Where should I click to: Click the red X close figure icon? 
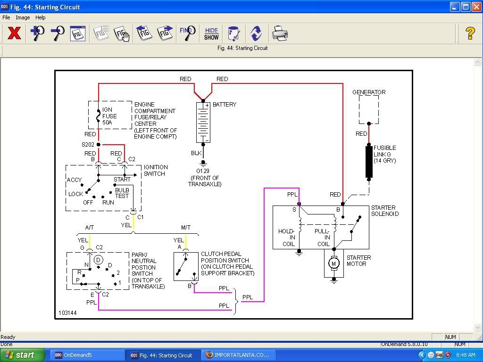click(15, 33)
